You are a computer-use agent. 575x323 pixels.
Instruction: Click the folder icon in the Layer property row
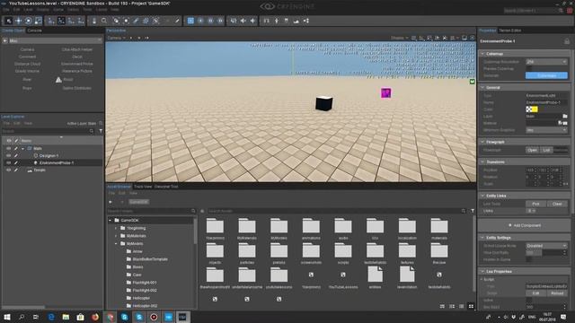(565, 116)
